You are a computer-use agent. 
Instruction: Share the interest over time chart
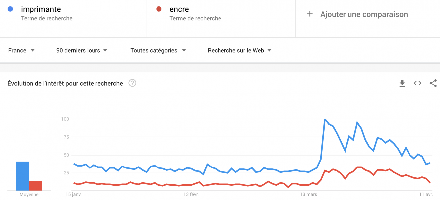(433, 83)
